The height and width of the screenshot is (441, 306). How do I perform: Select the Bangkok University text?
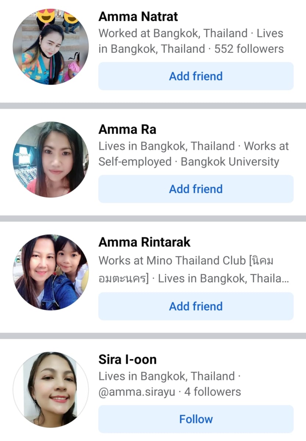click(230, 162)
